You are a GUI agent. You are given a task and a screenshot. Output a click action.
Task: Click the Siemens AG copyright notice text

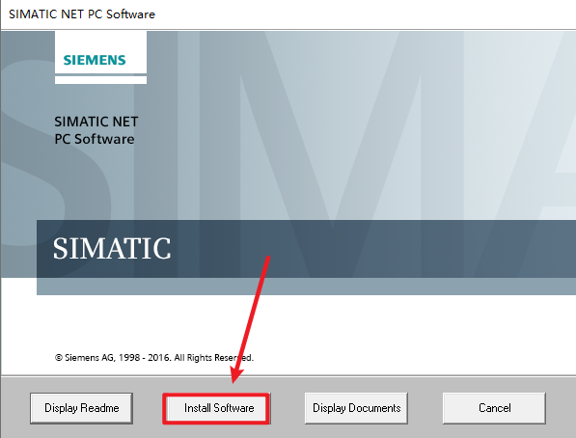[154, 358]
